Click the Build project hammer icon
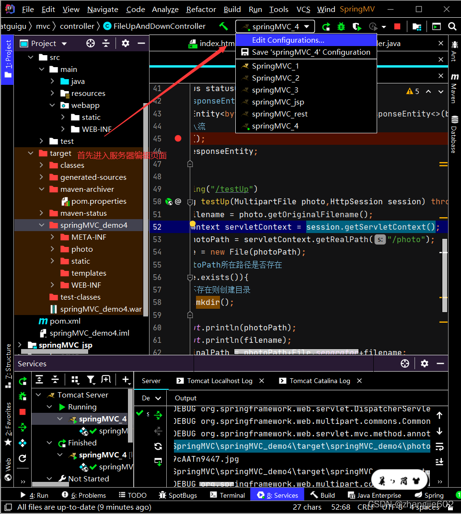Image resolution: width=461 pixels, height=514 pixels. point(224,26)
